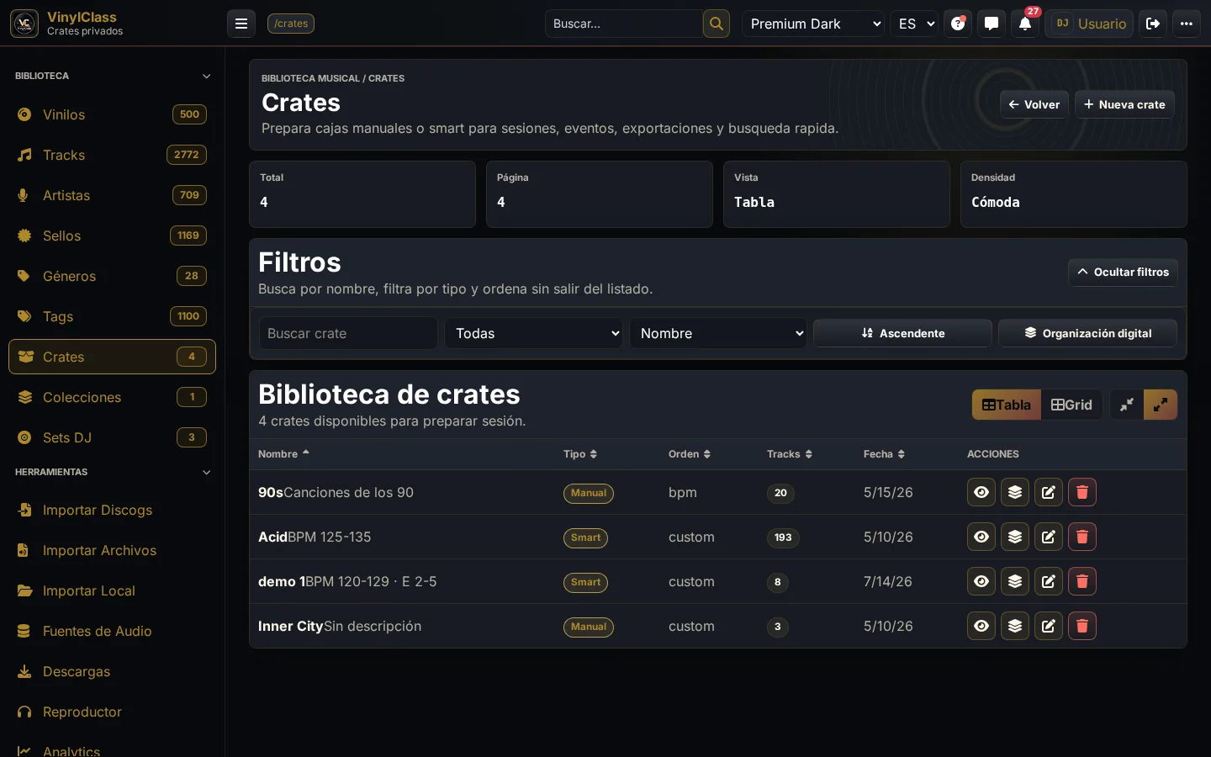
Task: Sort table by Nombre column
Action: pyautogui.click(x=283, y=453)
